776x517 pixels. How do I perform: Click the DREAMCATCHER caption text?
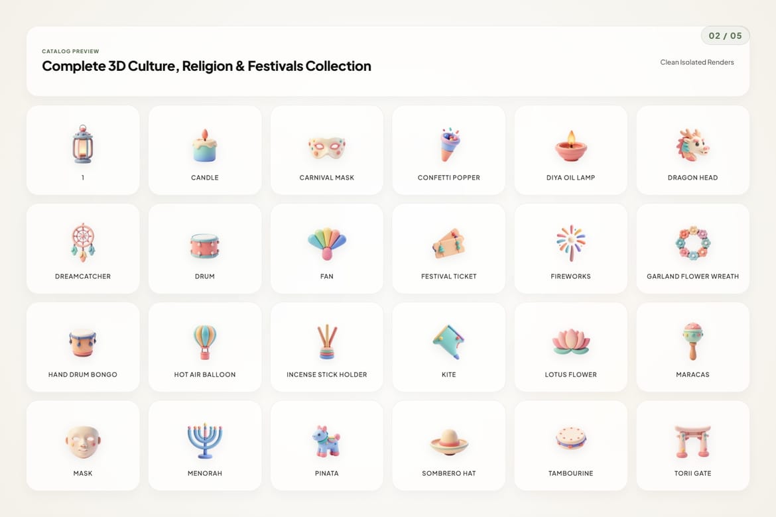[x=83, y=276]
